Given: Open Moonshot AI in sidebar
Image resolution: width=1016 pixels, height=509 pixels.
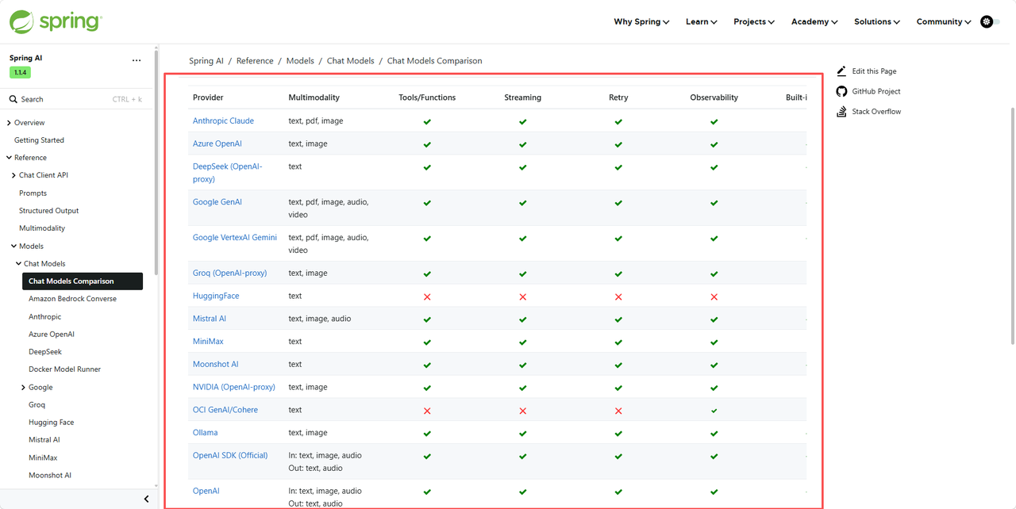Looking at the screenshot, I should [50, 476].
